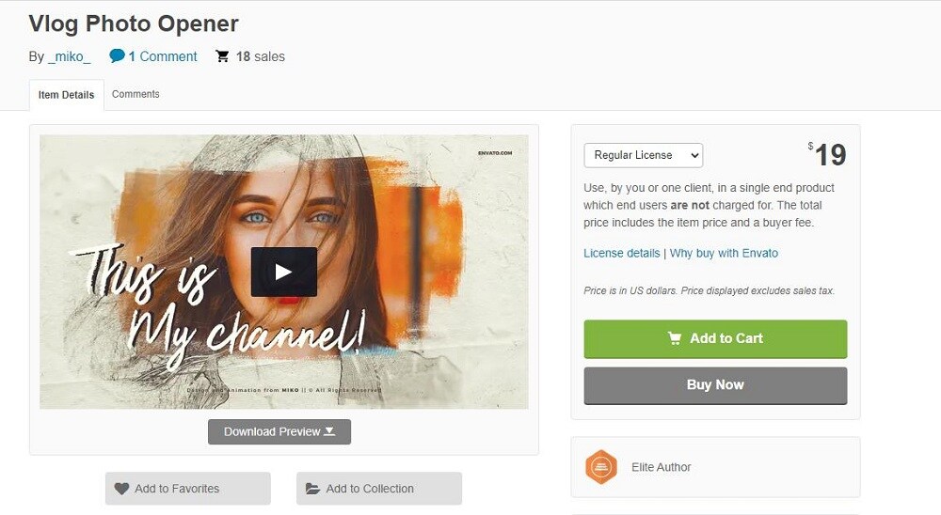941x515 pixels.
Task: Click the folder icon in Add to Collection
Action: pyautogui.click(x=312, y=489)
